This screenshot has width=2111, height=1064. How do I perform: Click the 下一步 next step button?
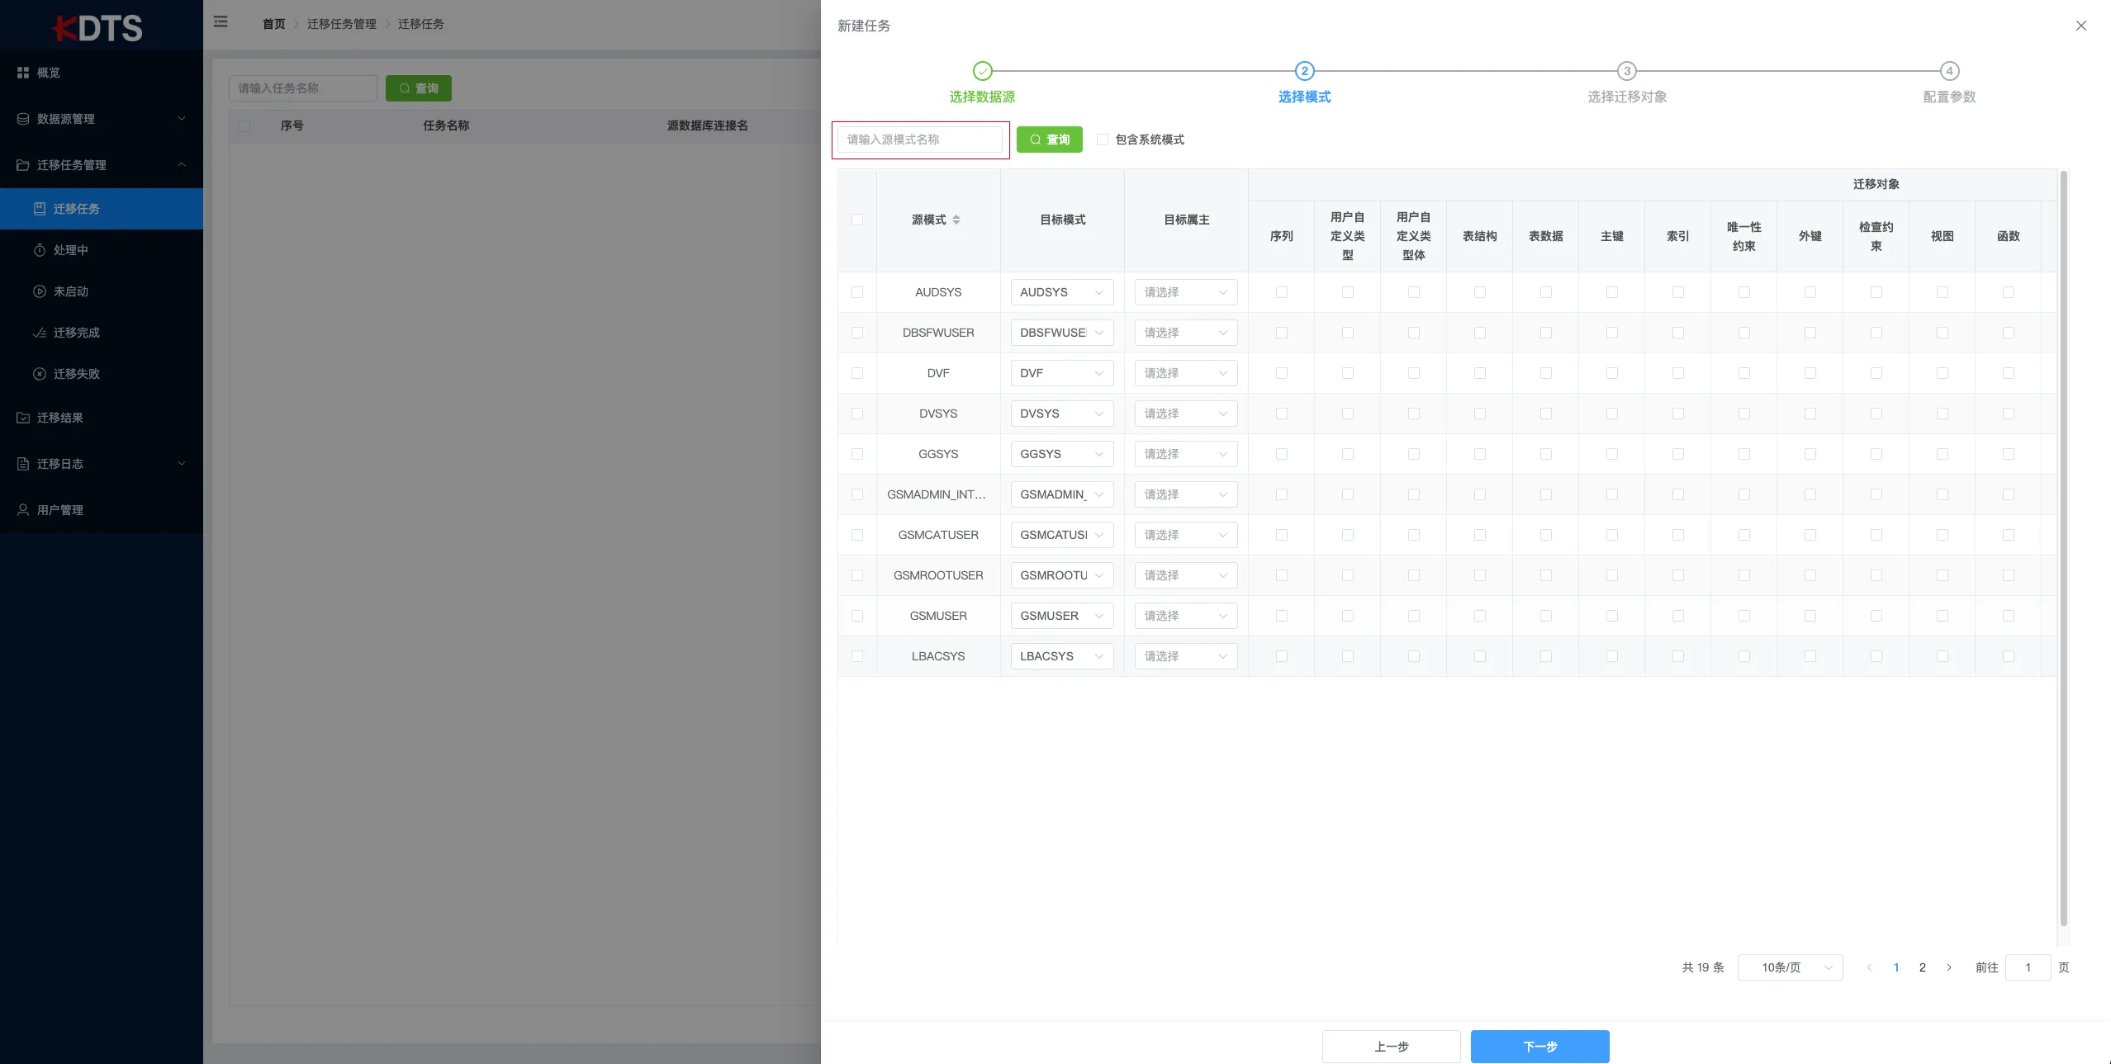1539,1046
